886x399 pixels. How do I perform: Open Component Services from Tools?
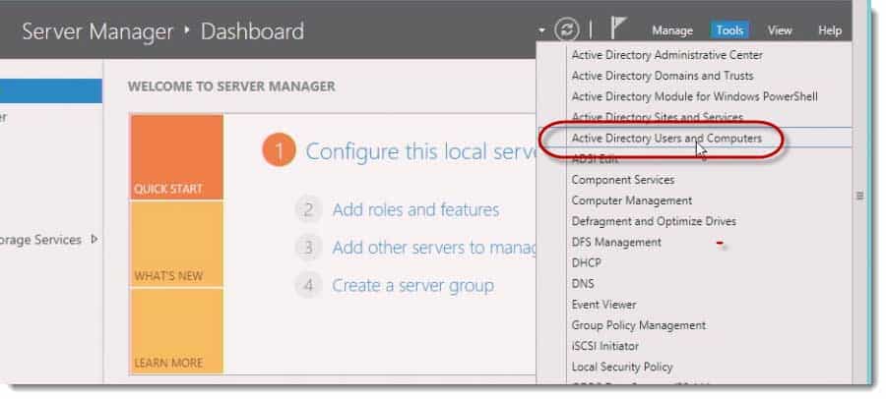[x=623, y=180]
